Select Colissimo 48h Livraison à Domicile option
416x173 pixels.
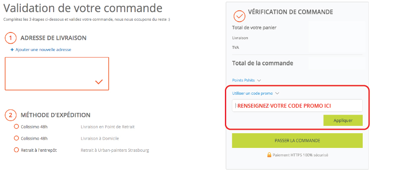click(16, 138)
